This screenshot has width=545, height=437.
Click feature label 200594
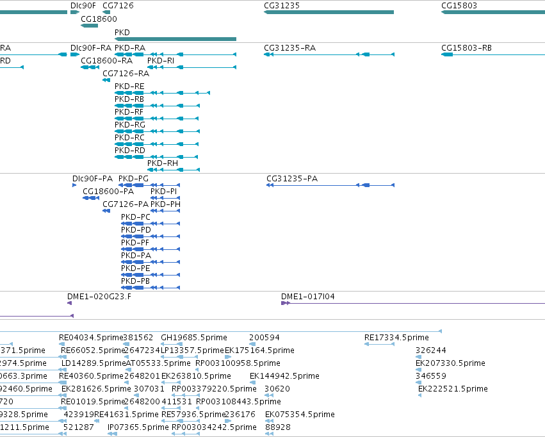[264, 338]
